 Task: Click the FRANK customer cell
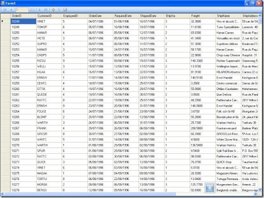[x=49, y=128]
